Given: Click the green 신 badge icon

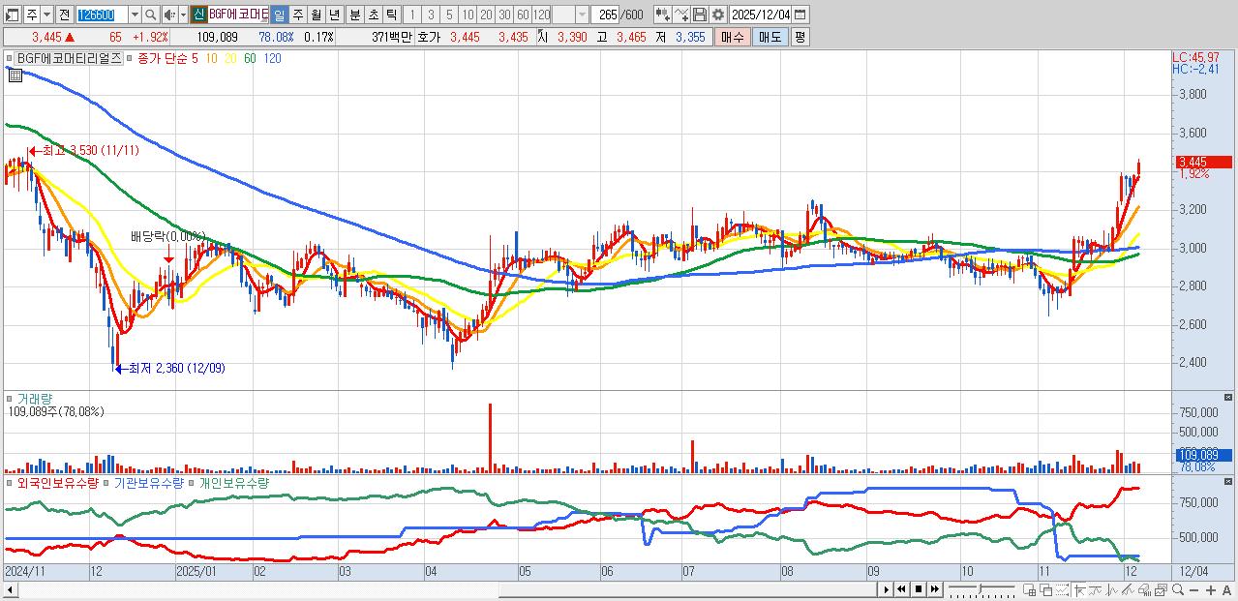Looking at the screenshot, I should point(198,15).
